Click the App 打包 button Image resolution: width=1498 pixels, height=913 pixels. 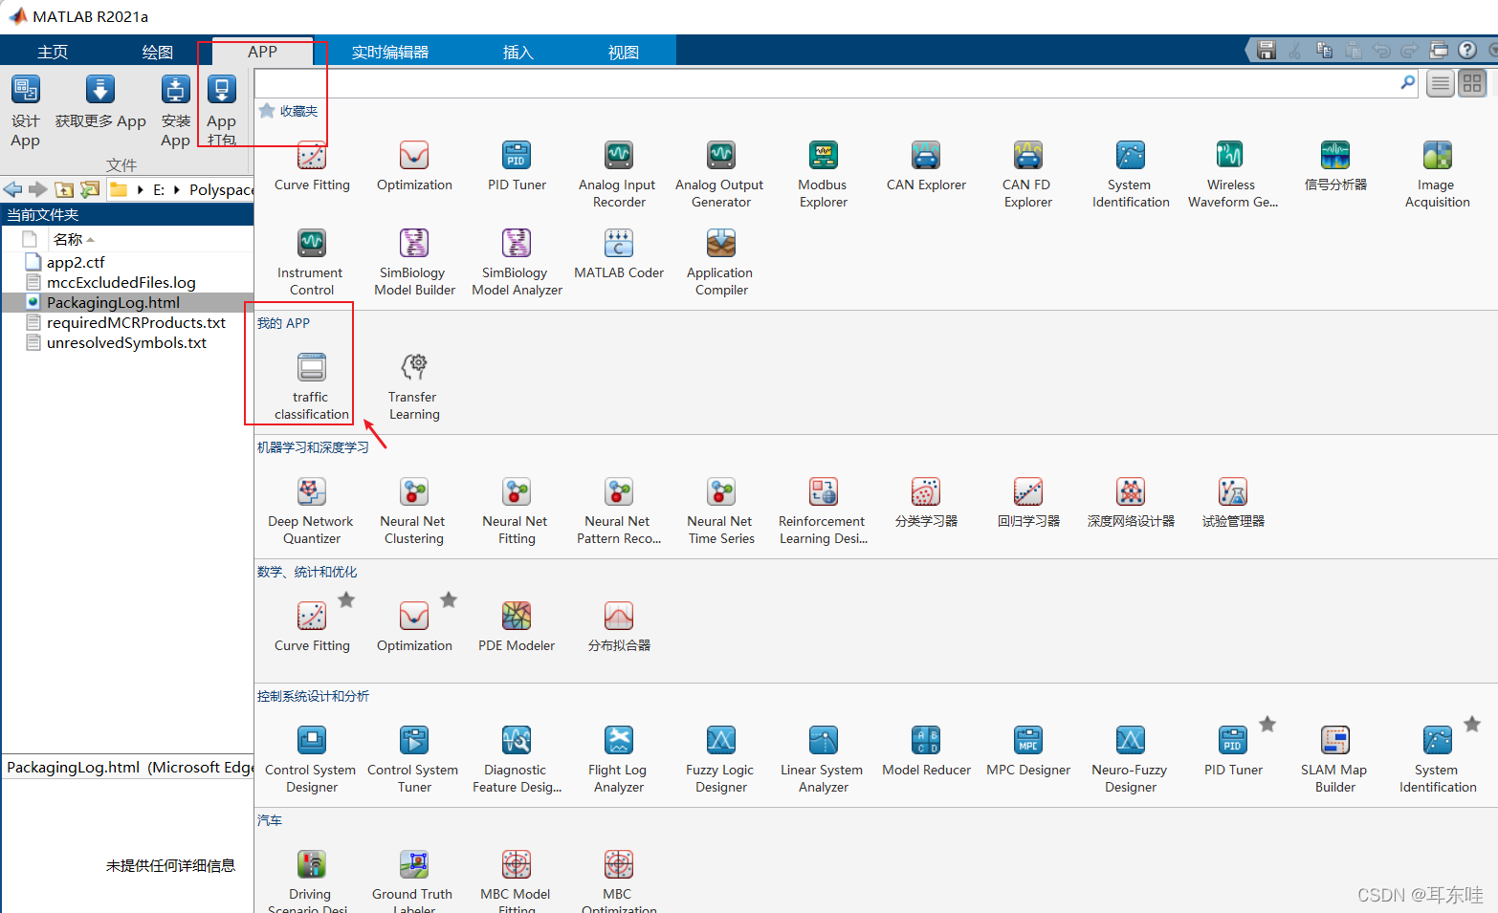click(222, 111)
